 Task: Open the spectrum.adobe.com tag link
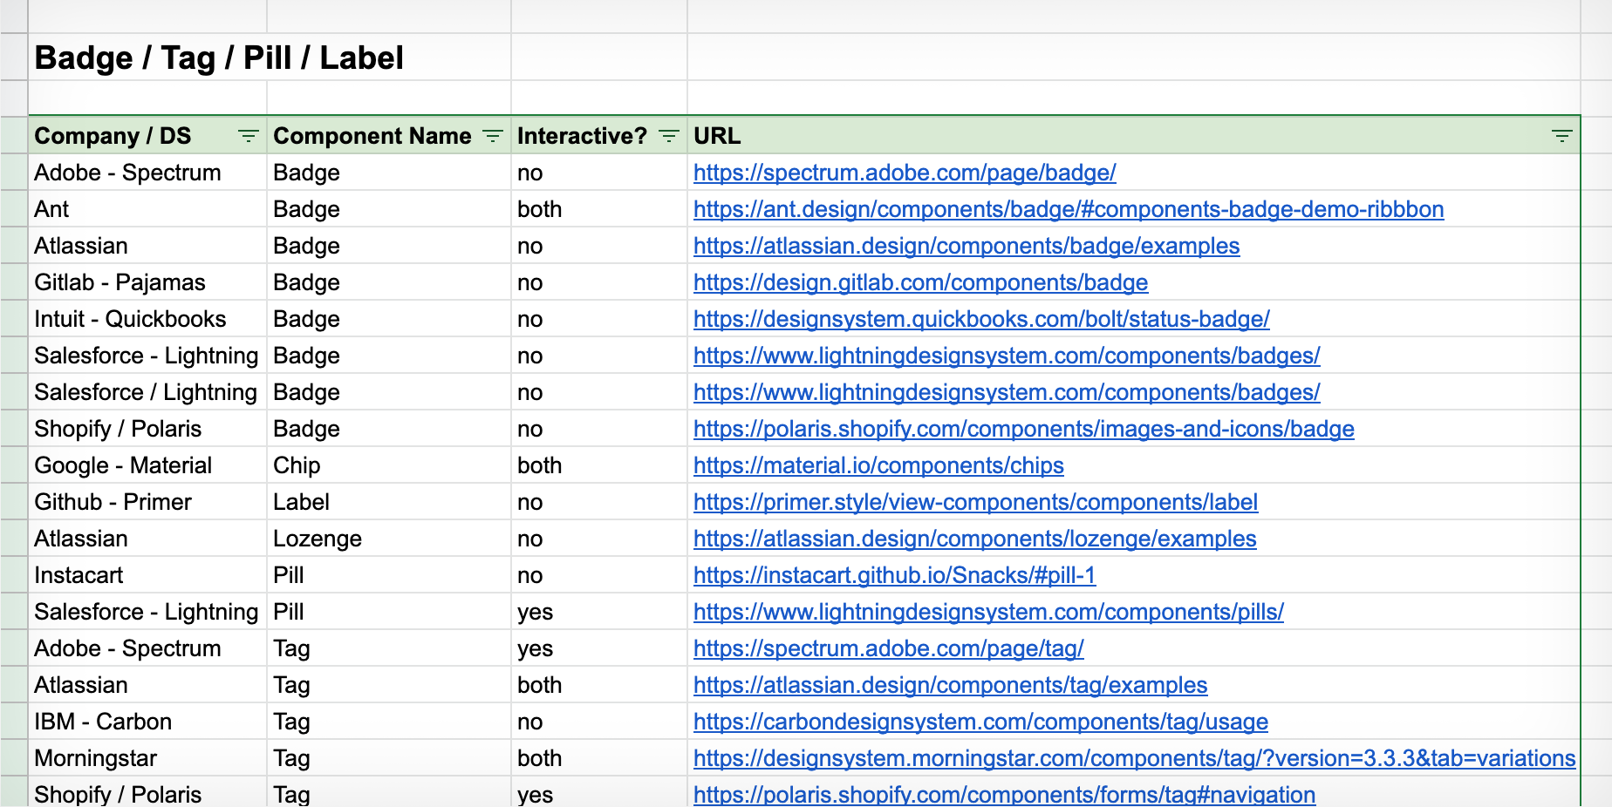889,648
